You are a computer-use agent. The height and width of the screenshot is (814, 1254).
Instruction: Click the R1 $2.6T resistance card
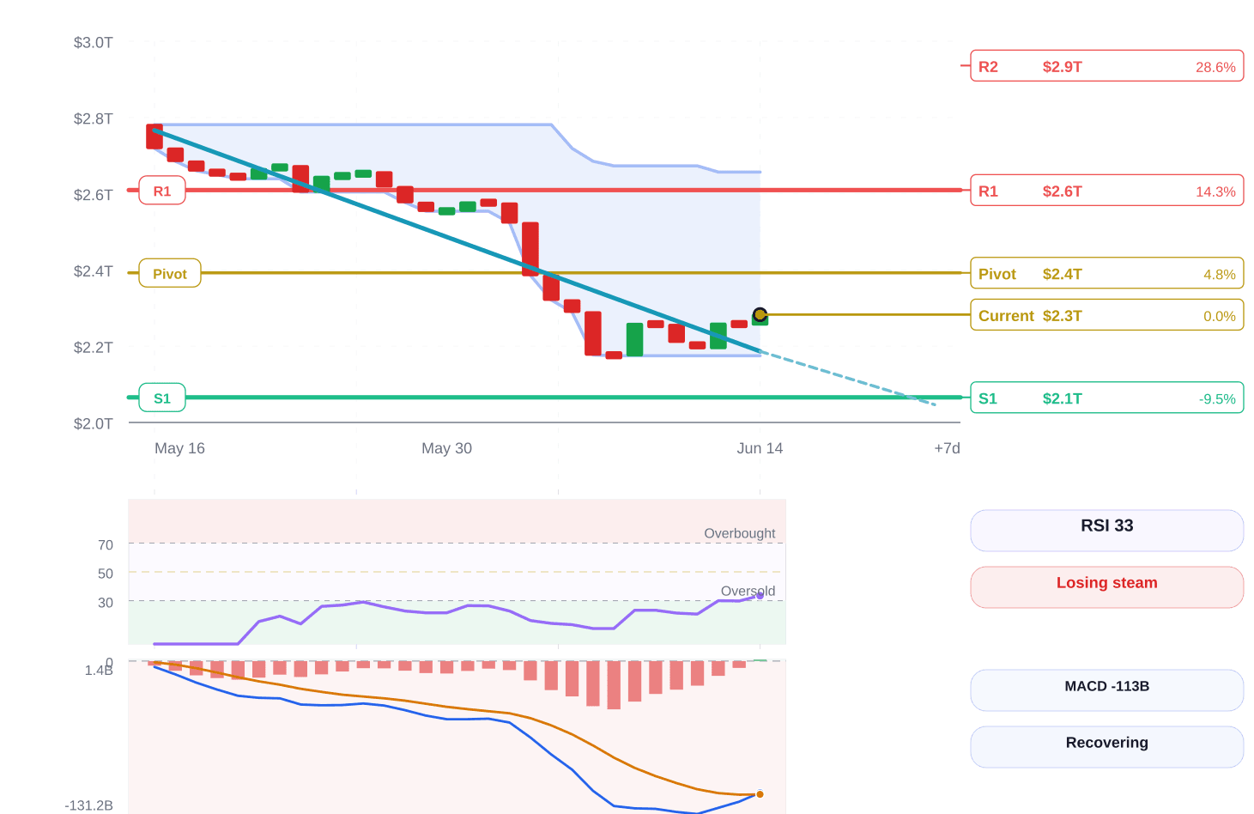pos(1106,191)
